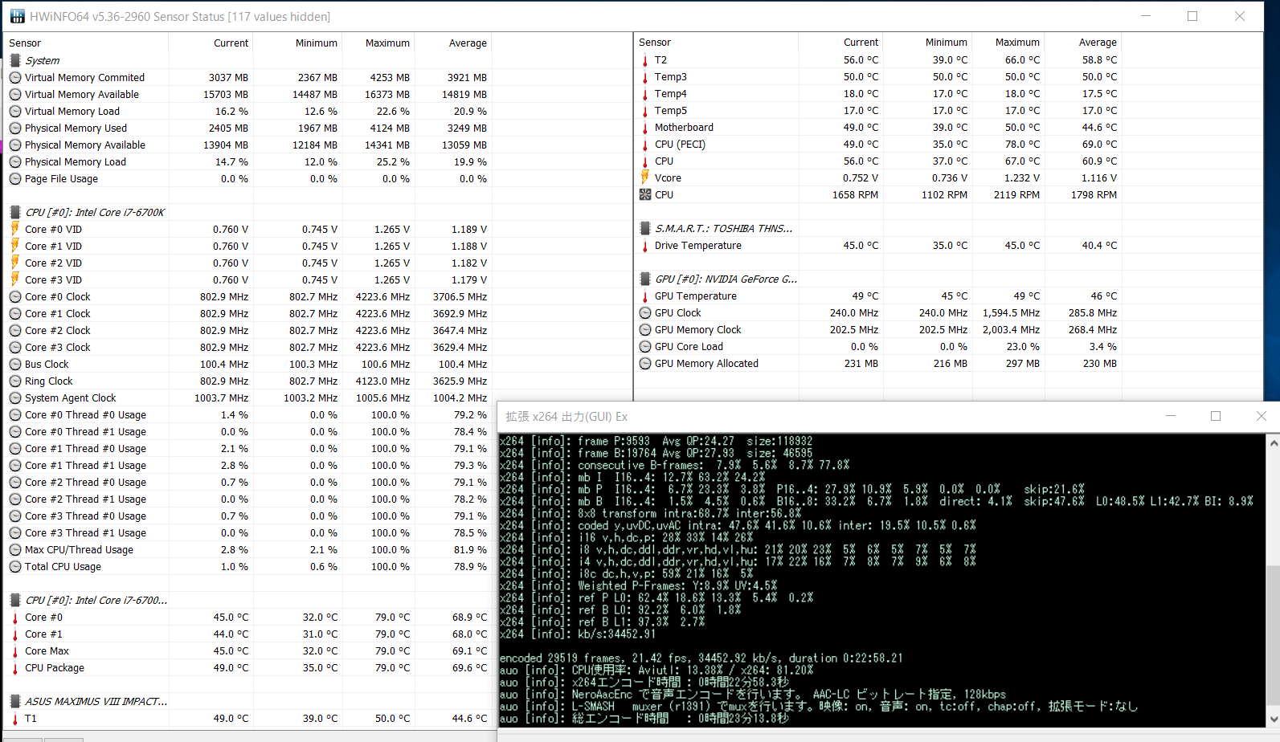Screen dimensions: 1280x742
Task: Click the Vcore voltage bolt icon
Action: pyautogui.click(x=645, y=177)
